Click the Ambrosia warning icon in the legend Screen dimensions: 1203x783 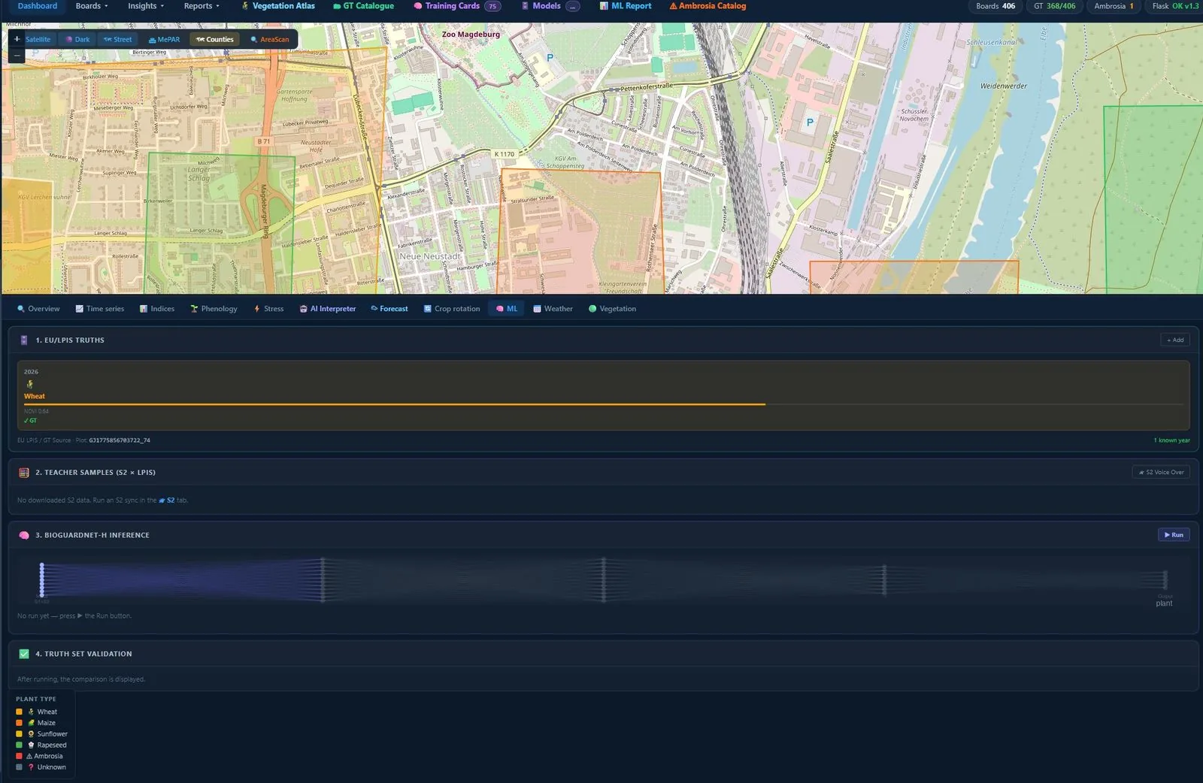coord(29,756)
